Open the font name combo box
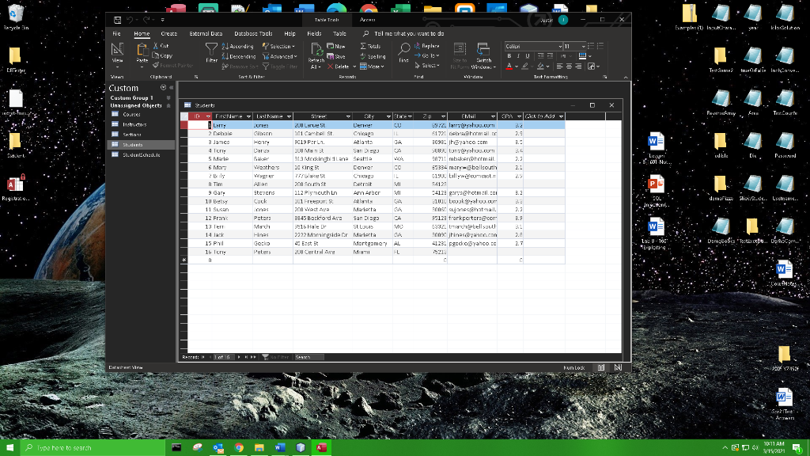 tap(532, 47)
